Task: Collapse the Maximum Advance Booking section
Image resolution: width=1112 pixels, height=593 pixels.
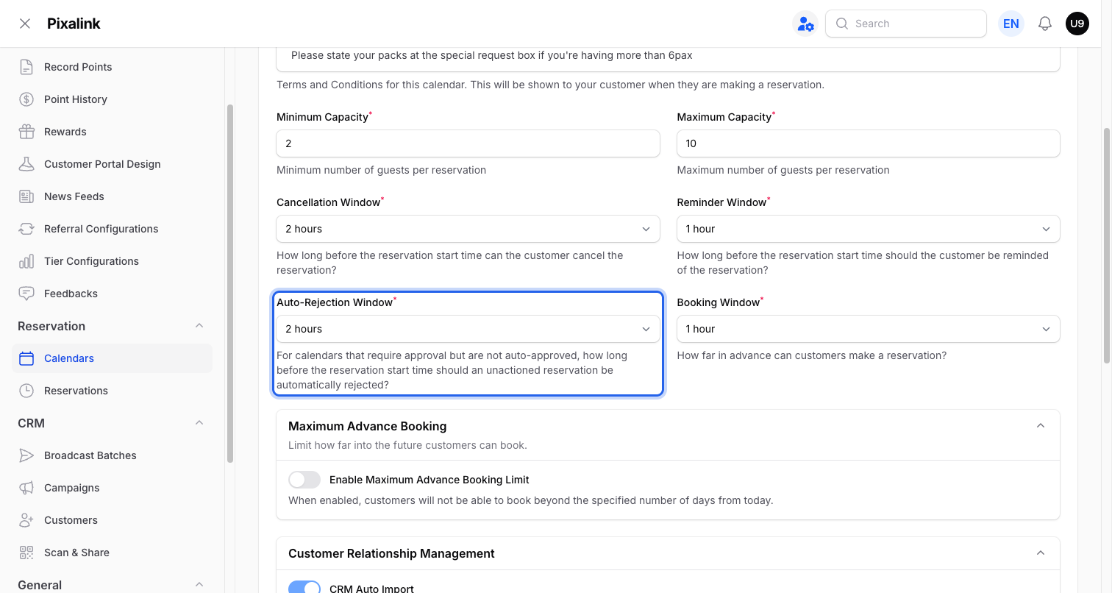Action: click(1041, 426)
